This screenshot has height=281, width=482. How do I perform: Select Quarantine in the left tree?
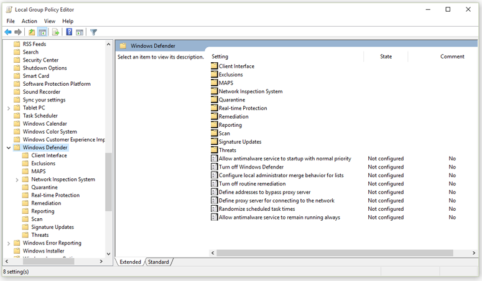(x=44, y=187)
